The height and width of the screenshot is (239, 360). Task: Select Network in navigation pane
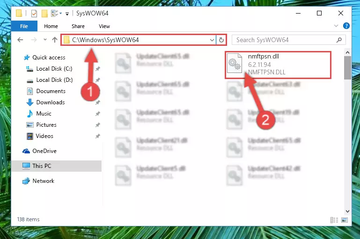click(44, 181)
